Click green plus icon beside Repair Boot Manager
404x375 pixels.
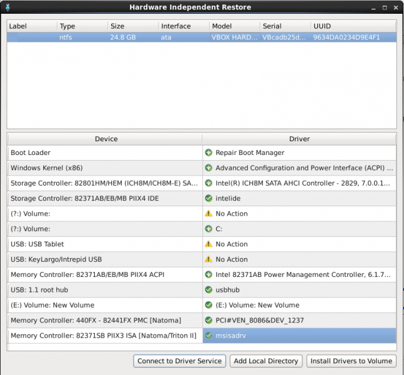(x=209, y=152)
